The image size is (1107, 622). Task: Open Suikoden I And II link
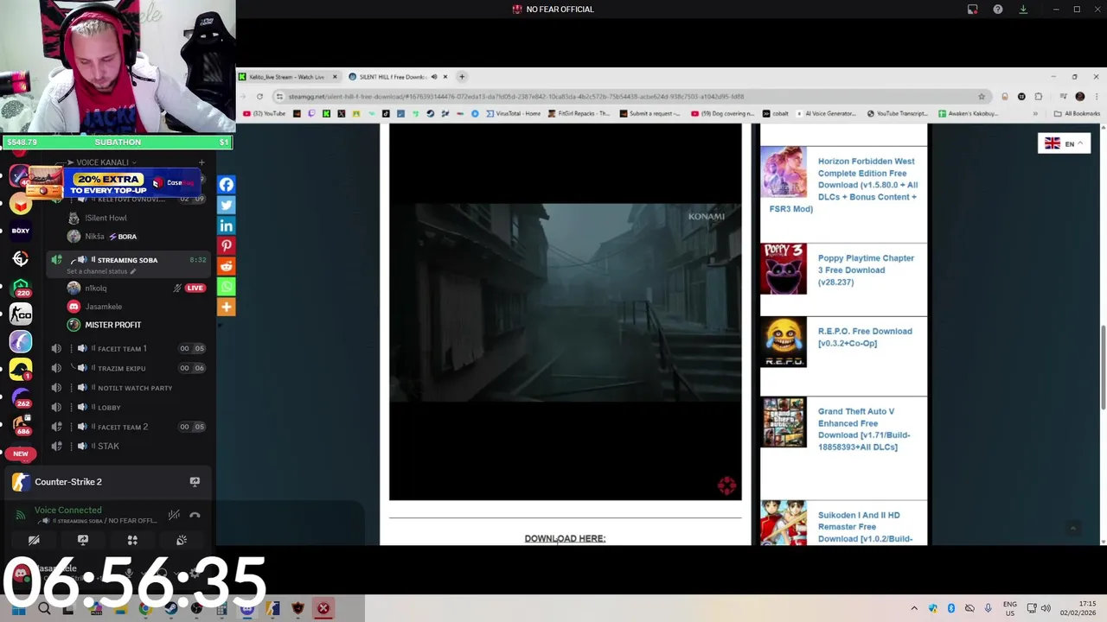(865, 527)
